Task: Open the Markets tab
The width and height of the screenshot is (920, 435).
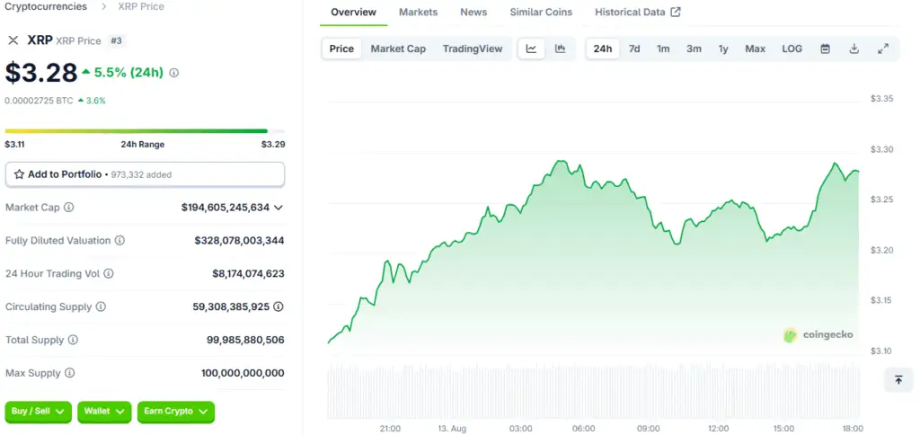Action: (419, 12)
